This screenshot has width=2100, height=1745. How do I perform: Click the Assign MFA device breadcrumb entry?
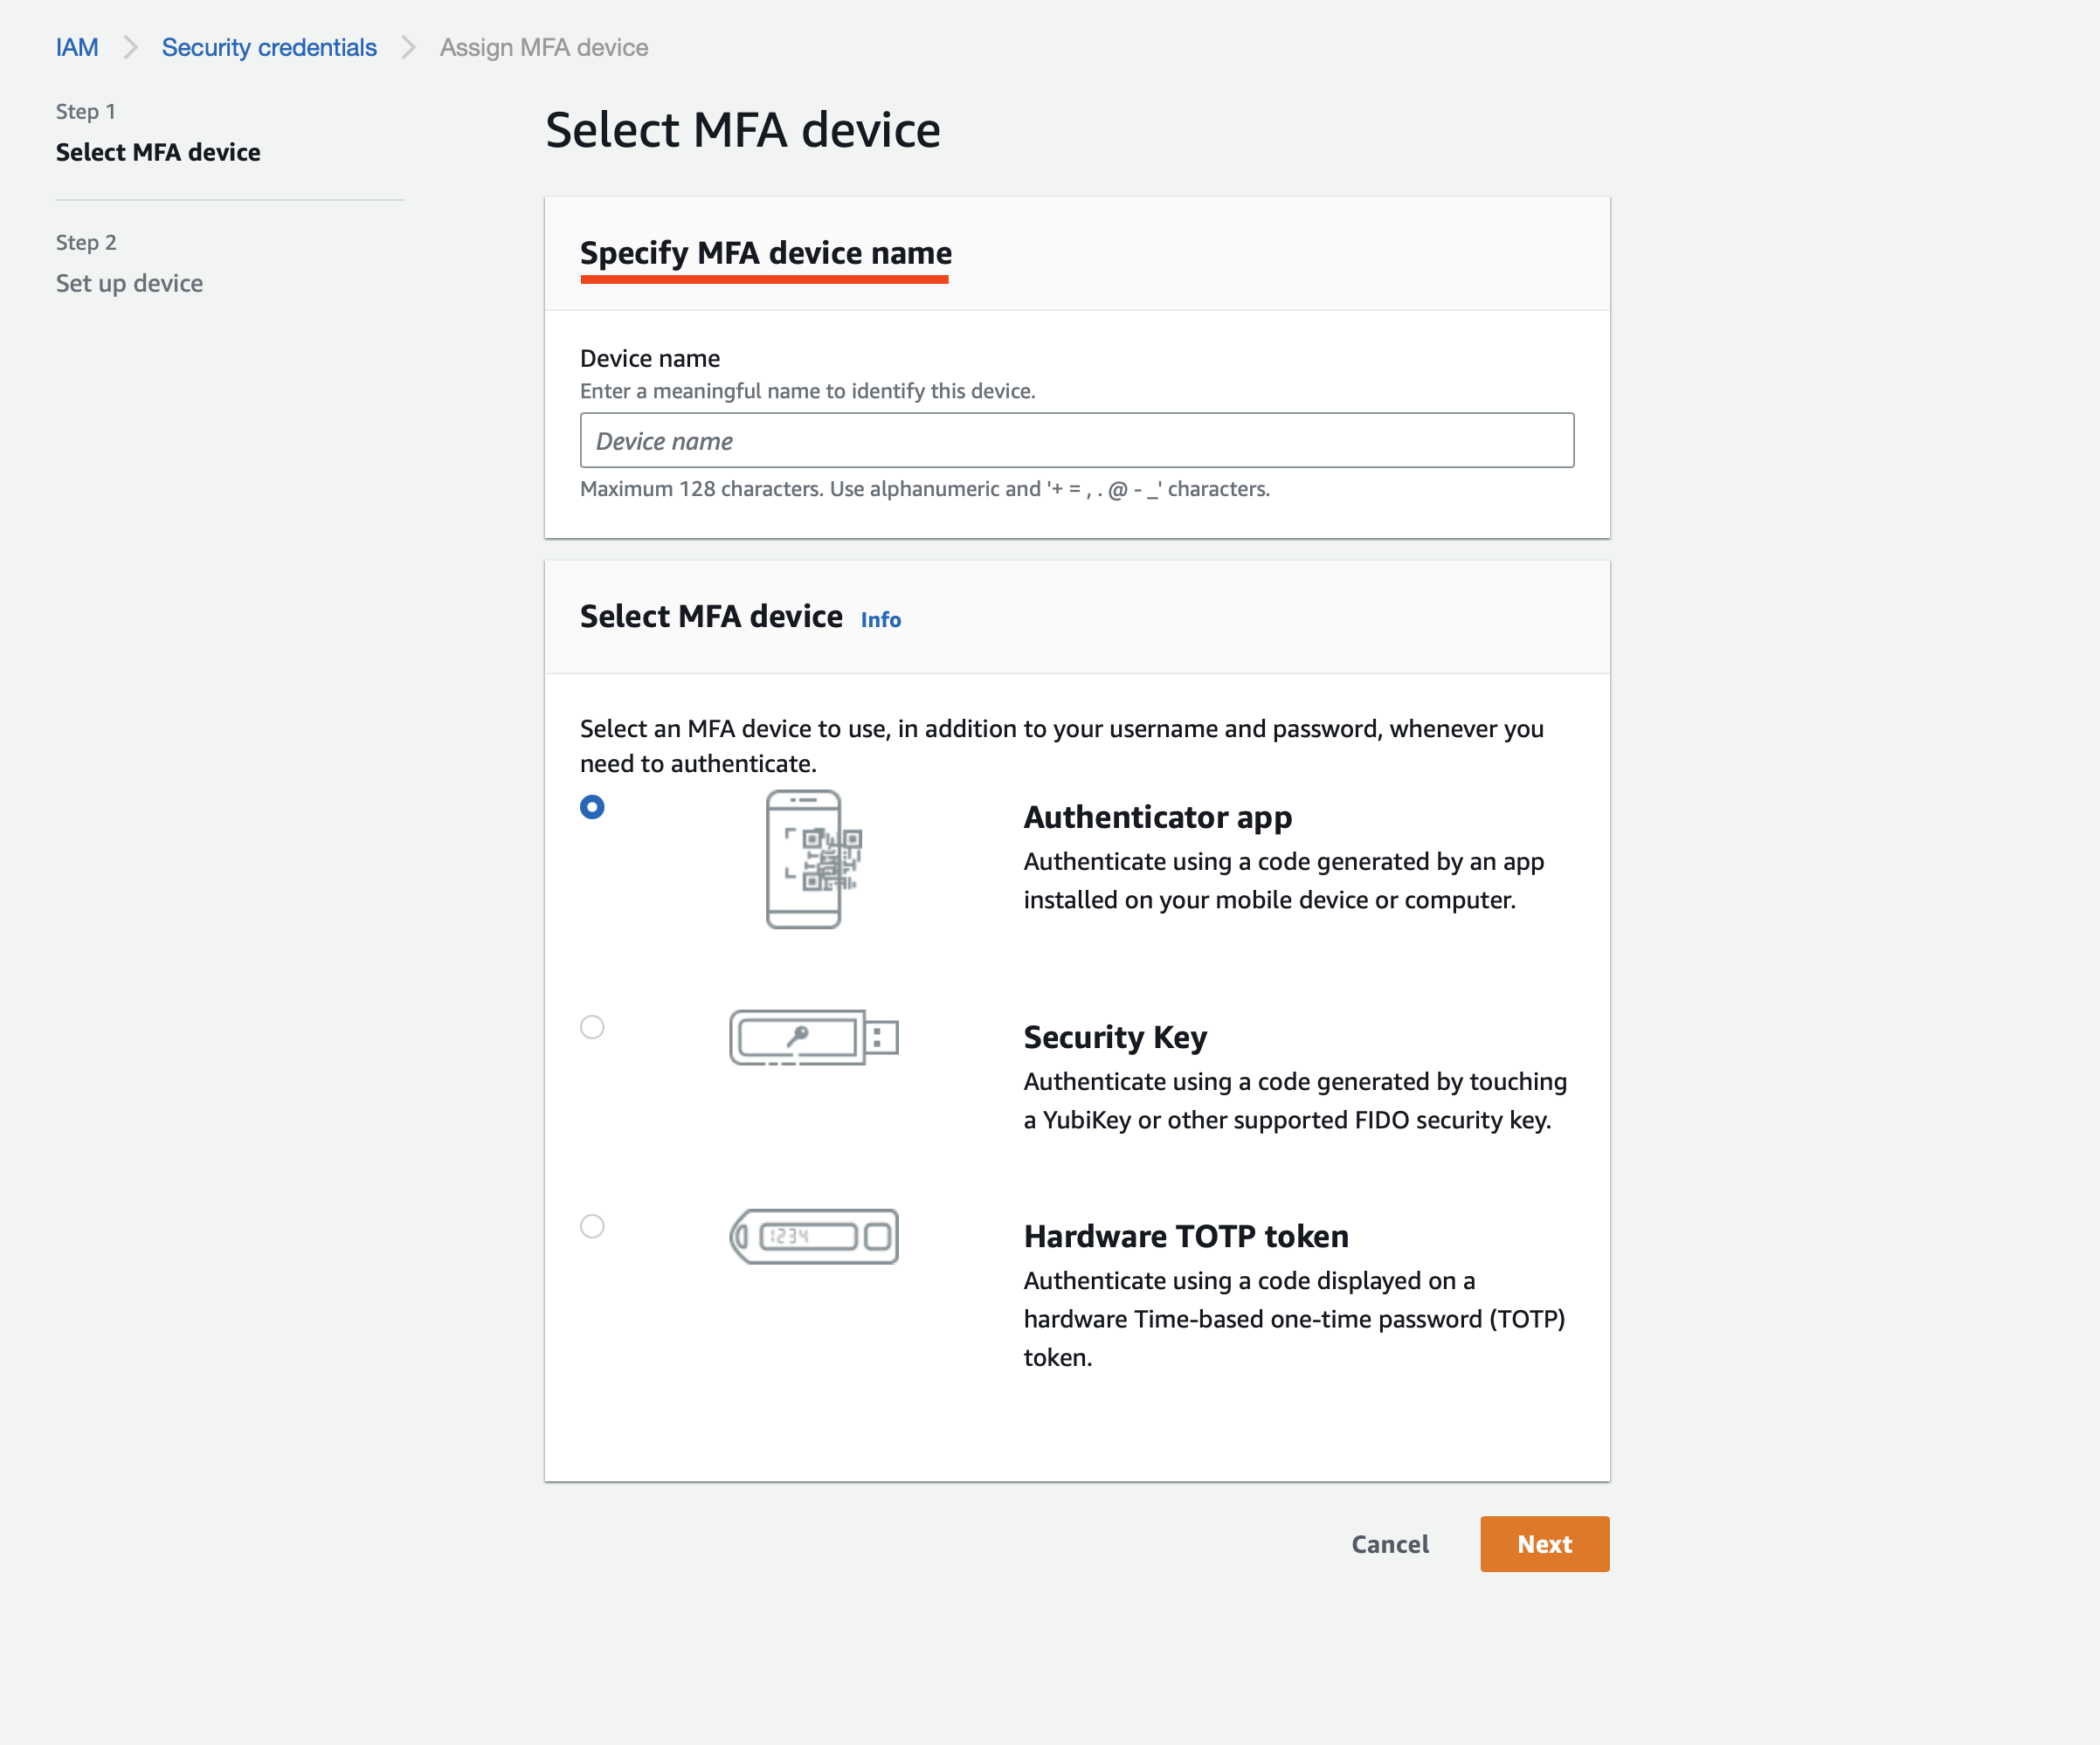[x=543, y=47]
